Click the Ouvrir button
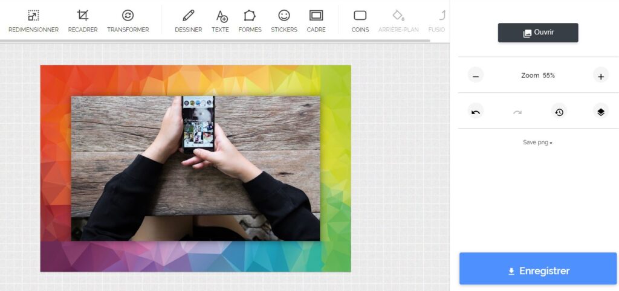Viewport: 619px width, 291px height. click(x=538, y=33)
